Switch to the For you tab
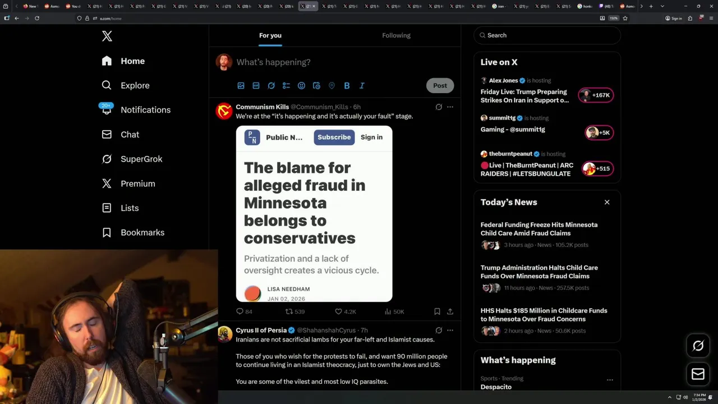 pos(270,35)
